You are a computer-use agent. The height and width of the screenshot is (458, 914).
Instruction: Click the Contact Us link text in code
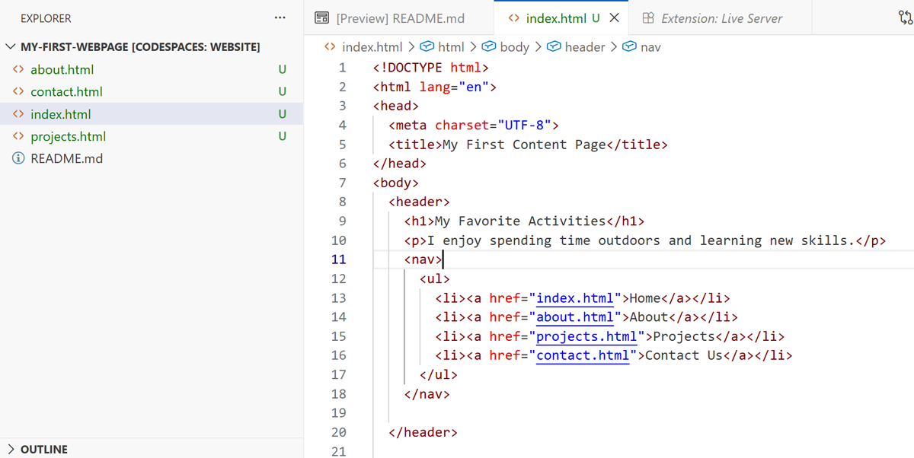click(683, 355)
